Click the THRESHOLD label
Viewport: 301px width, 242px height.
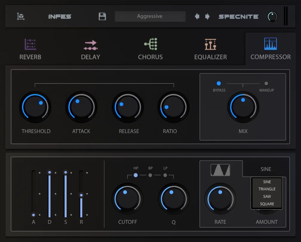pos(36,131)
